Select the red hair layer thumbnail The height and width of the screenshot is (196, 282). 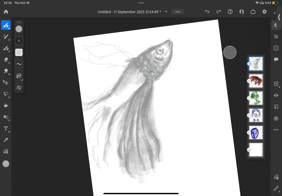click(256, 81)
